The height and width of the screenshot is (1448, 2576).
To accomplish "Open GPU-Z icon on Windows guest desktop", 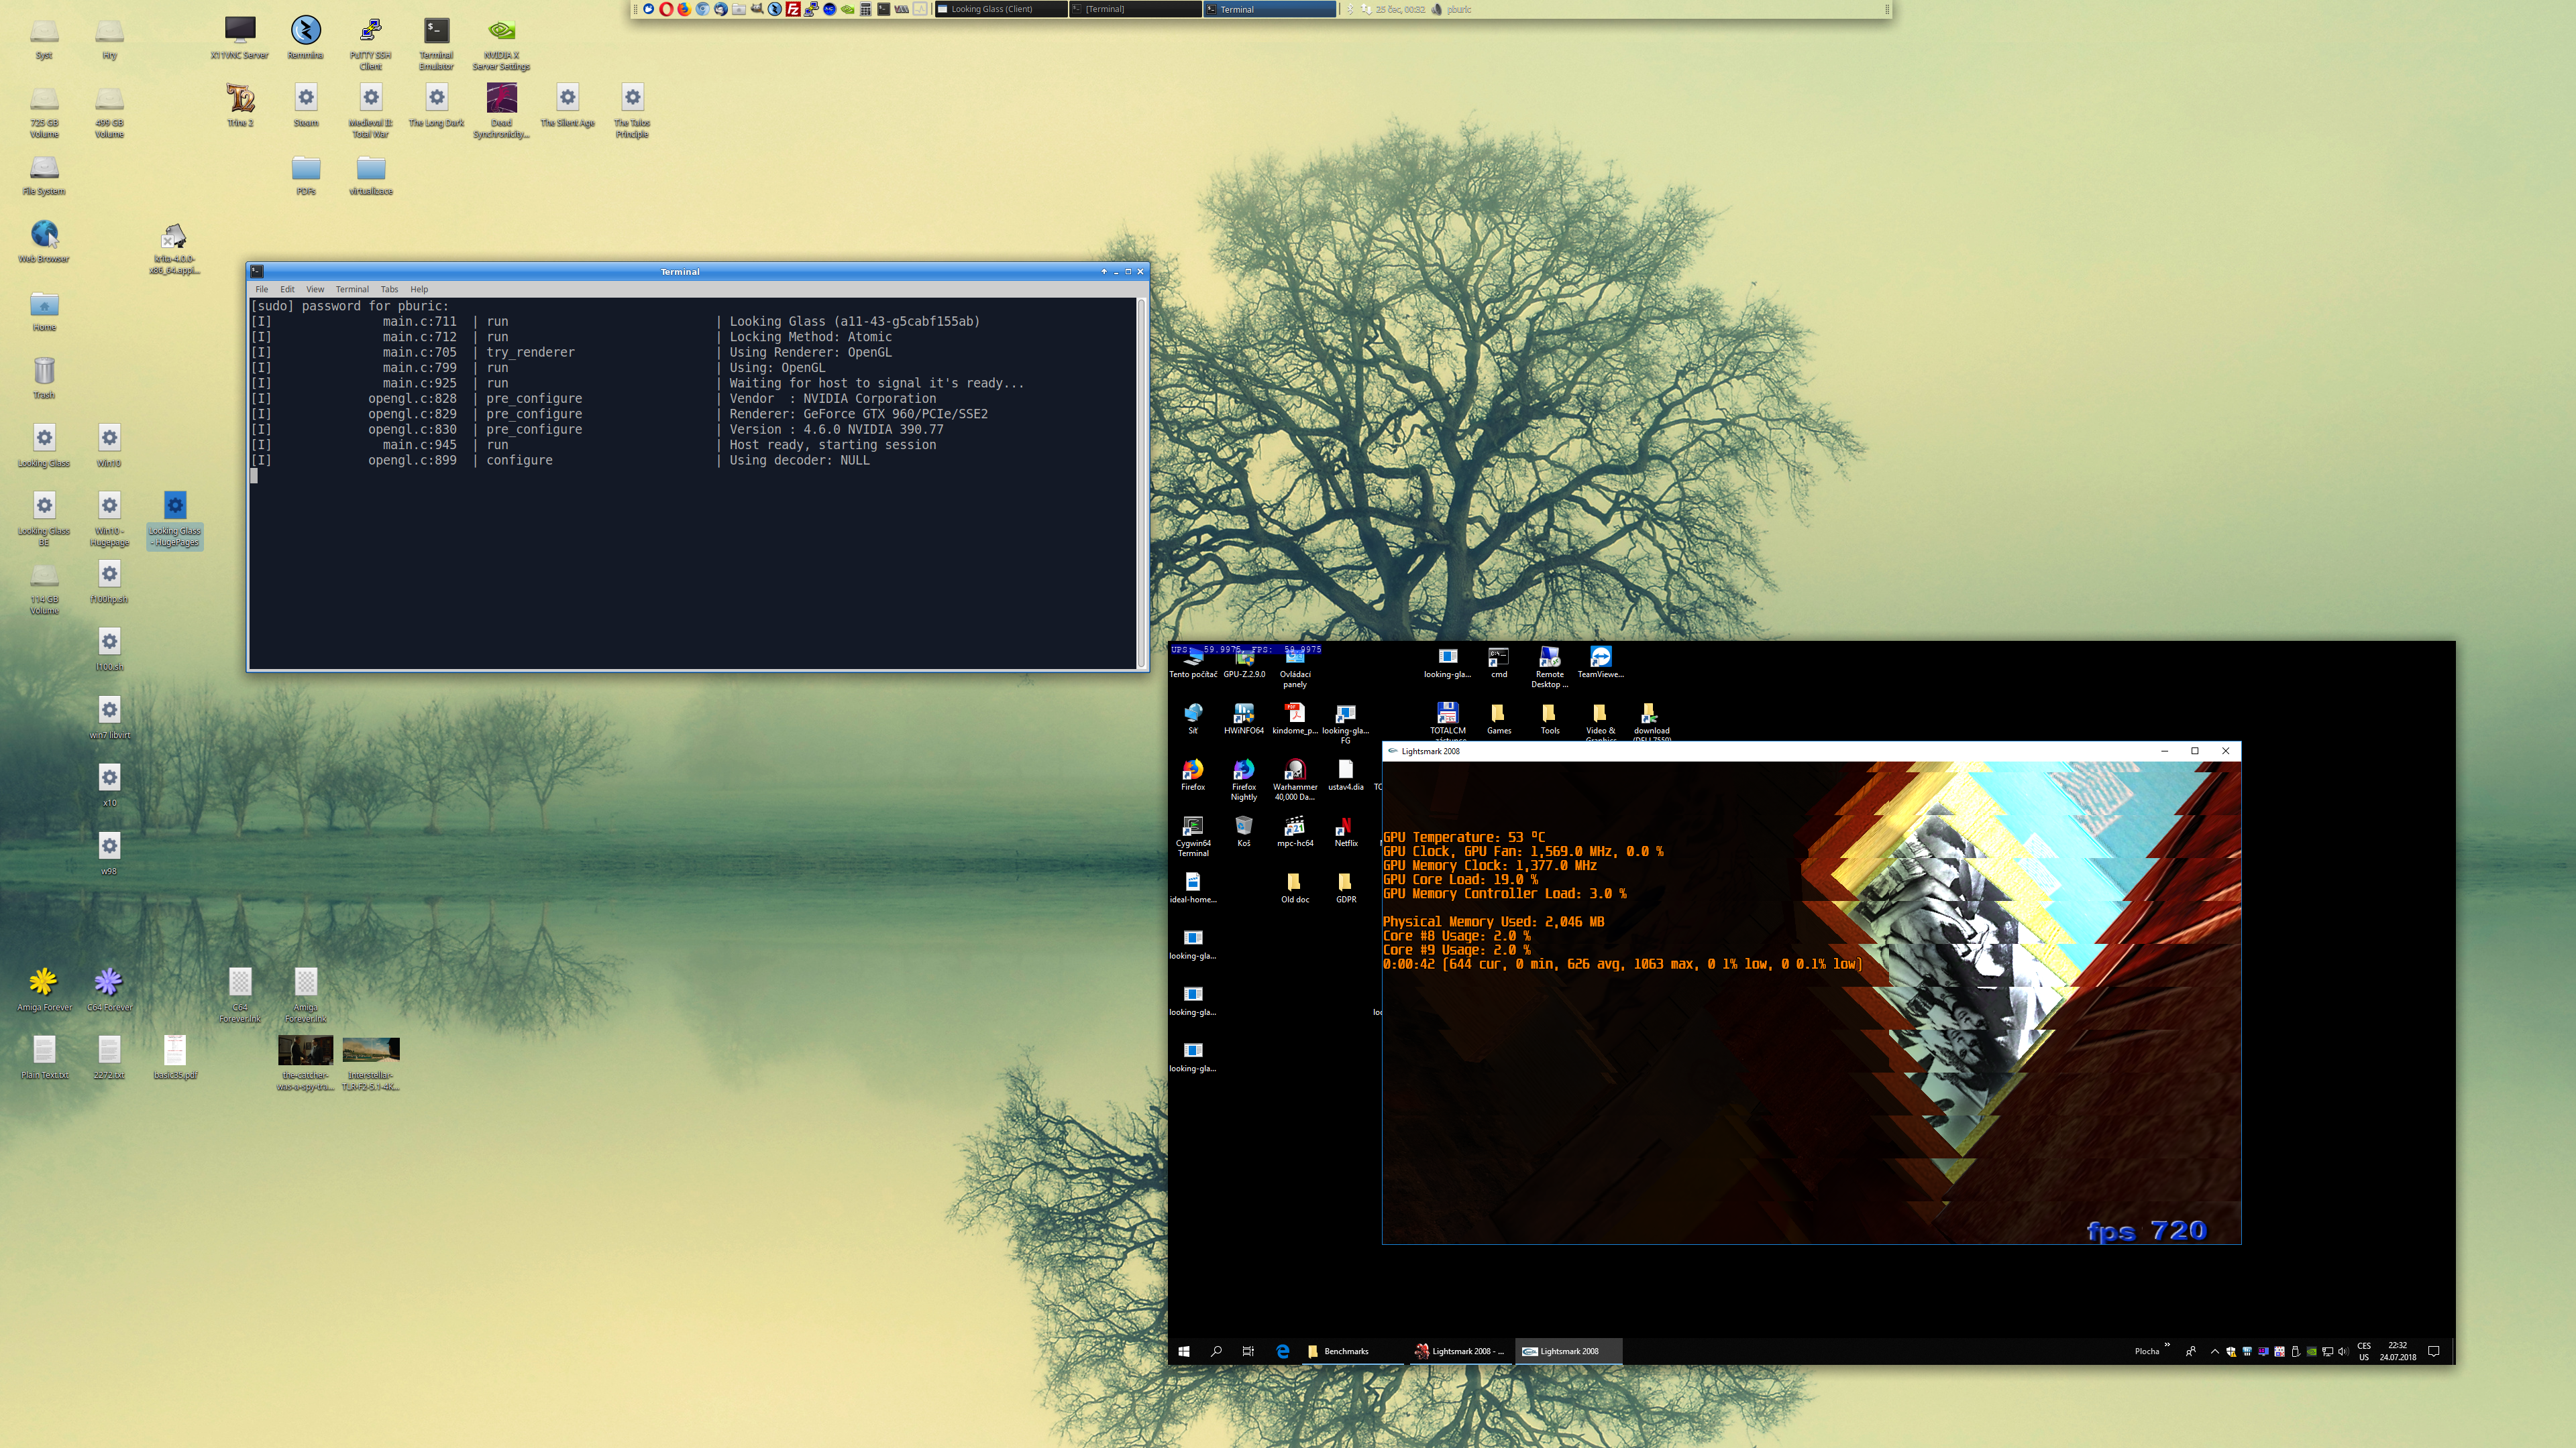I will pos(1244,664).
